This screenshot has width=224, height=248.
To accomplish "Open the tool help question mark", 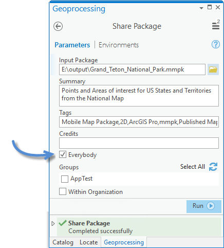I will [x=216, y=45].
